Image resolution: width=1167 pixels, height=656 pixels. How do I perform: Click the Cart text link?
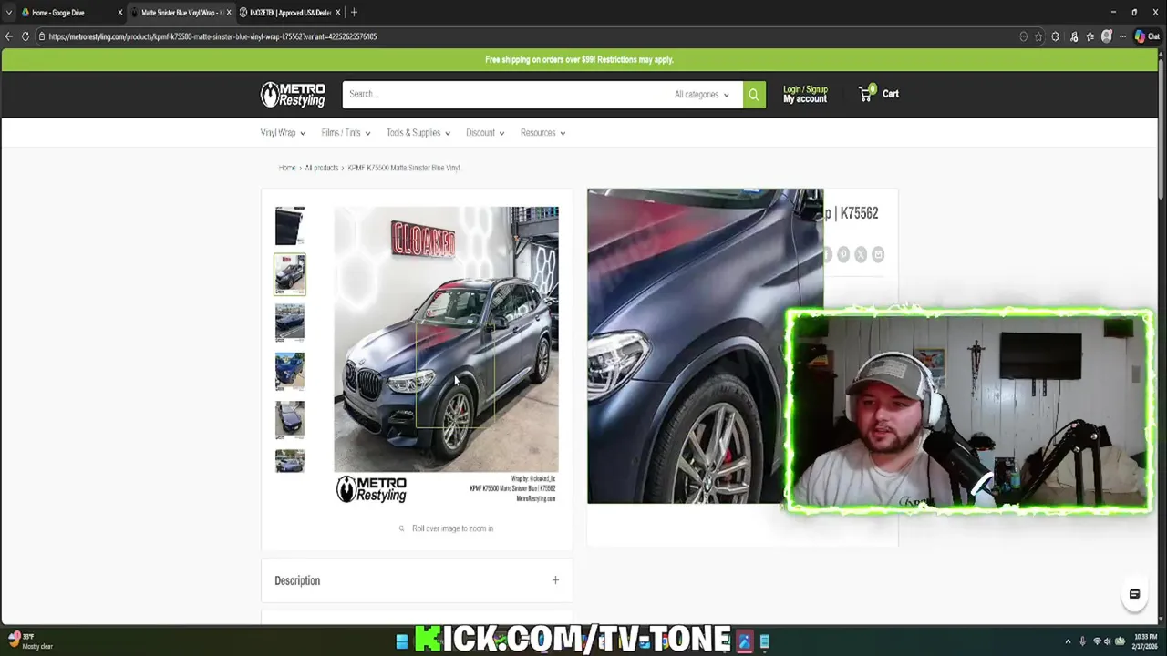coord(891,94)
